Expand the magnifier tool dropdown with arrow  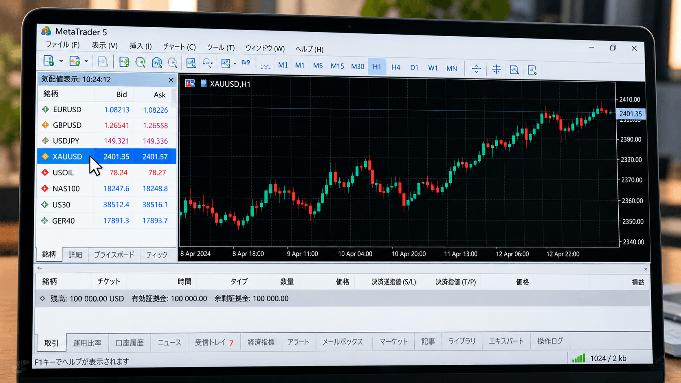(x=212, y=63)
